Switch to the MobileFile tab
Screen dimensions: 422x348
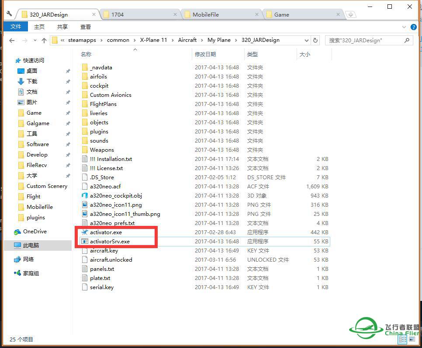tap(221, 14)
